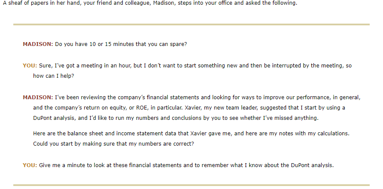
Task: Click the last YOU speaker label
Action: pyautogui.click(x=30, y=165)
